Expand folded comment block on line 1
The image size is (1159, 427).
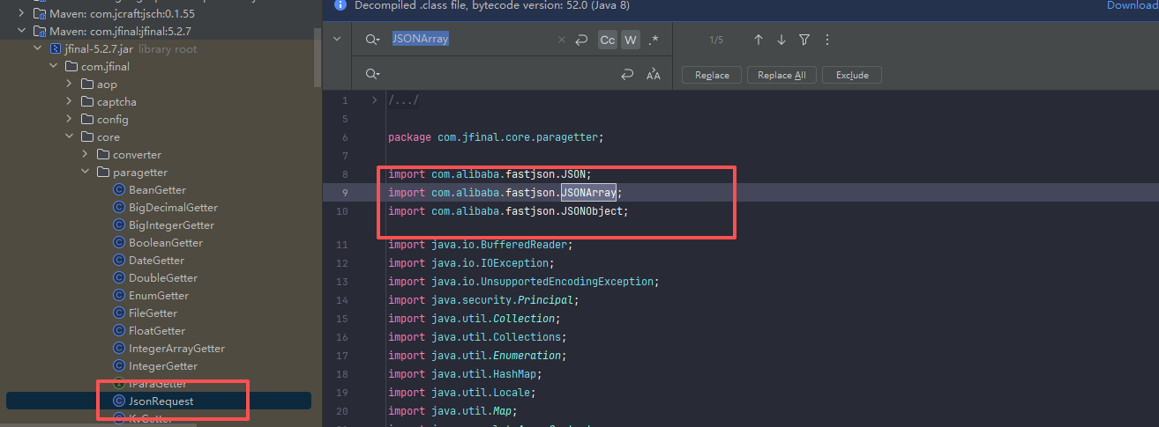[x=374, y=99]
